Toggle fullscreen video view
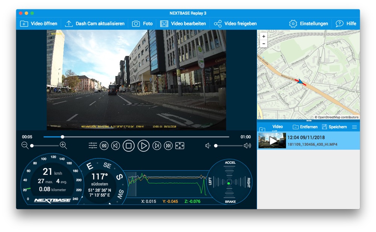This screenshot has width=376, height=232. [180, 145]
